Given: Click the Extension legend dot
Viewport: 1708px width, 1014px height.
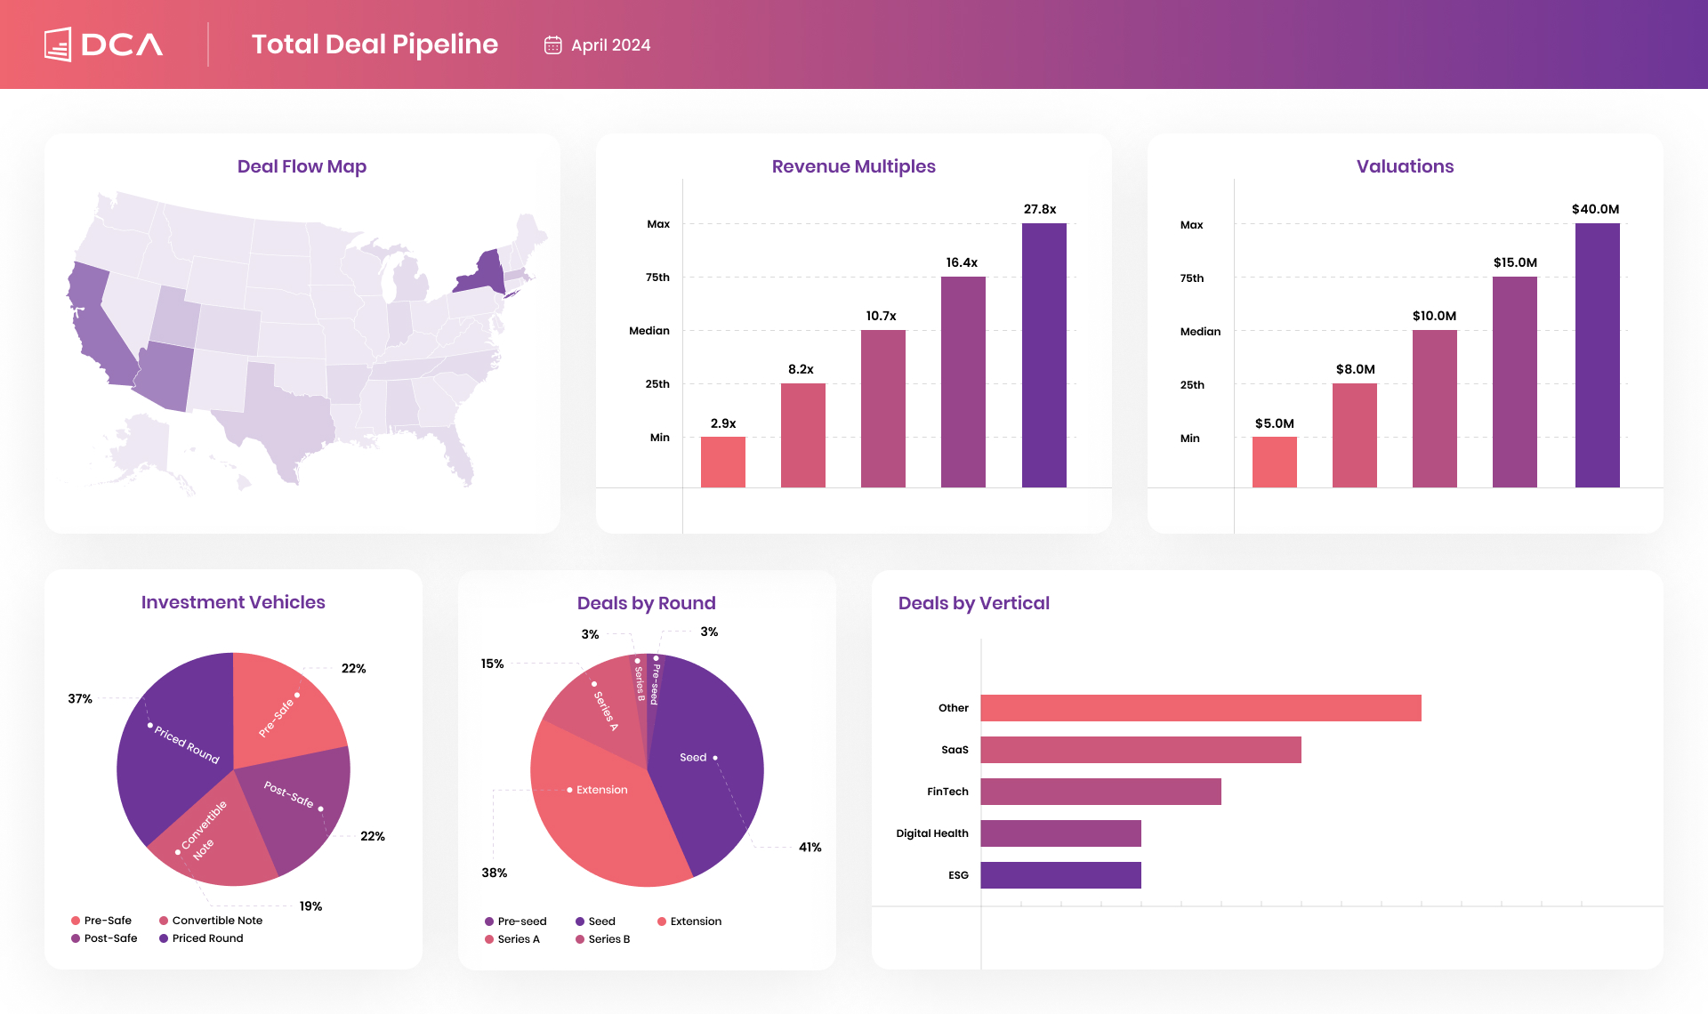Looking at the screenshot, I should 663,921.
